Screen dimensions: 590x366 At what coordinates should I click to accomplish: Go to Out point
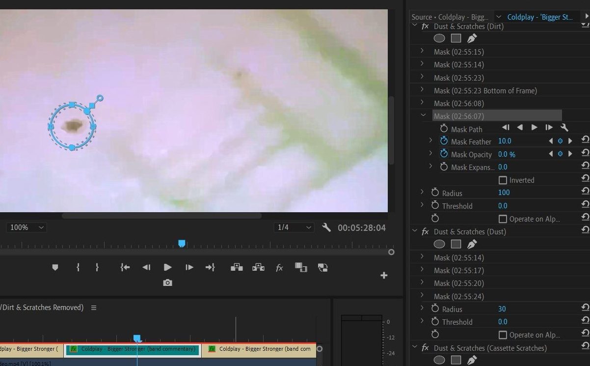[x=210, y=267]
